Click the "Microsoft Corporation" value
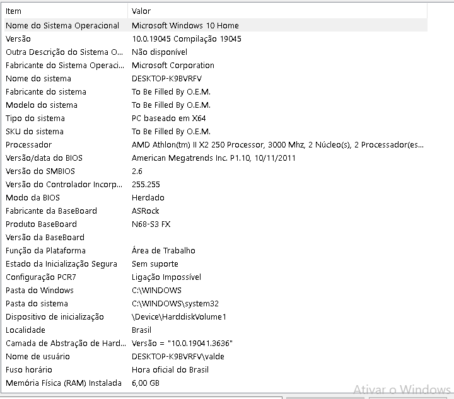 (173, 66)
